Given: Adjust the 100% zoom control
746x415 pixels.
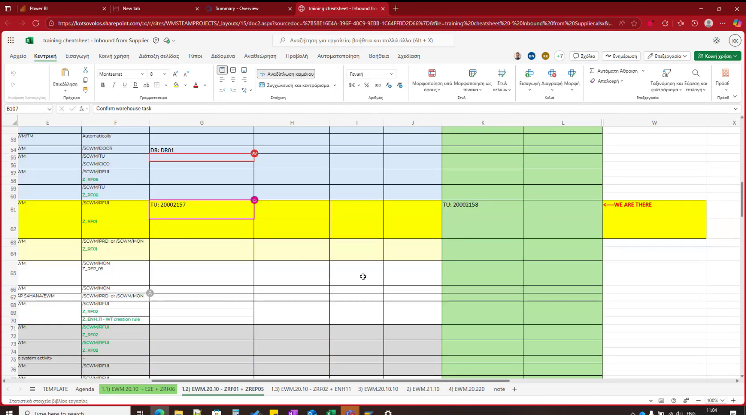Looking at the screenshot, I should [x=715, y=400].
